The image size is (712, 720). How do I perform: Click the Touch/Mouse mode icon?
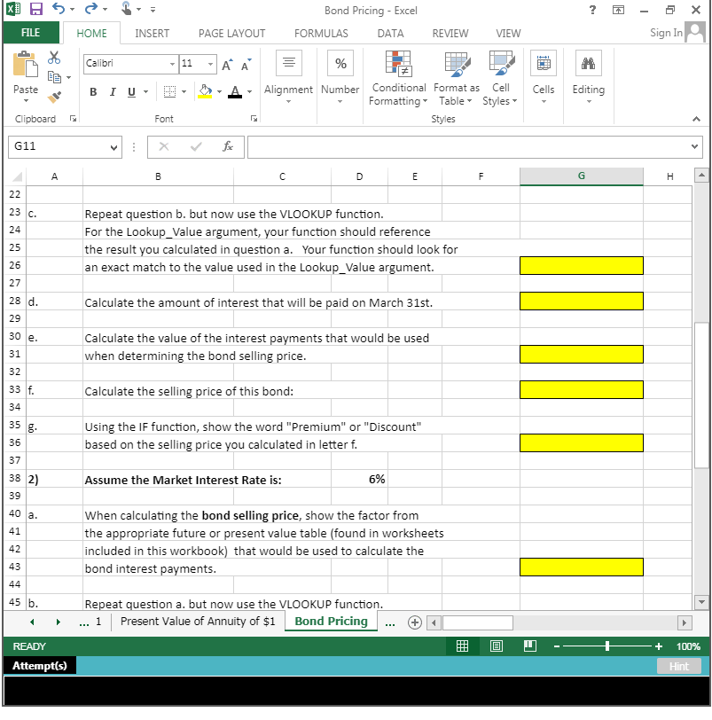click(x=125, y=9)
